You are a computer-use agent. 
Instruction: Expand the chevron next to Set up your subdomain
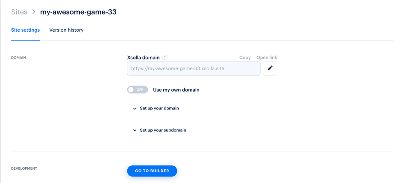[135, 130]
